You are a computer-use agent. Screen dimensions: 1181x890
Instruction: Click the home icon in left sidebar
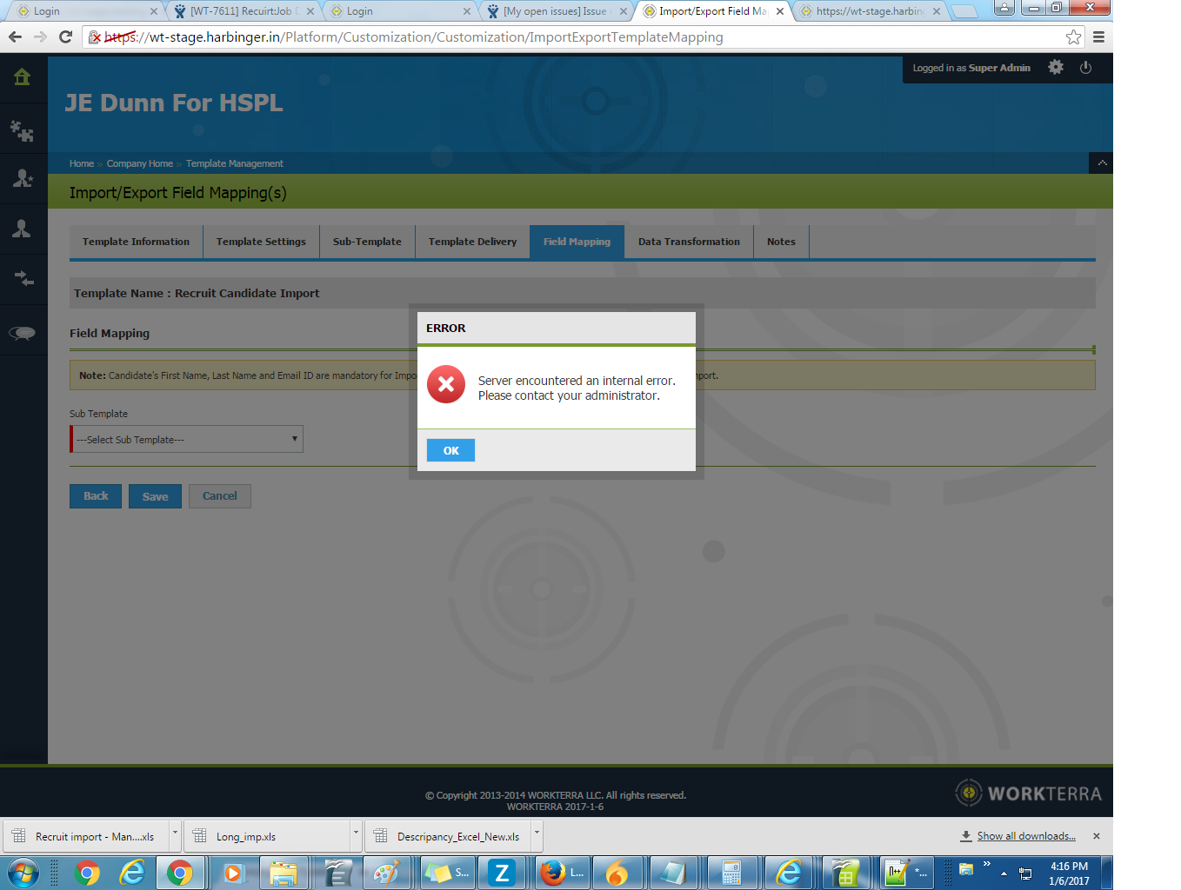tap(23, 77)
